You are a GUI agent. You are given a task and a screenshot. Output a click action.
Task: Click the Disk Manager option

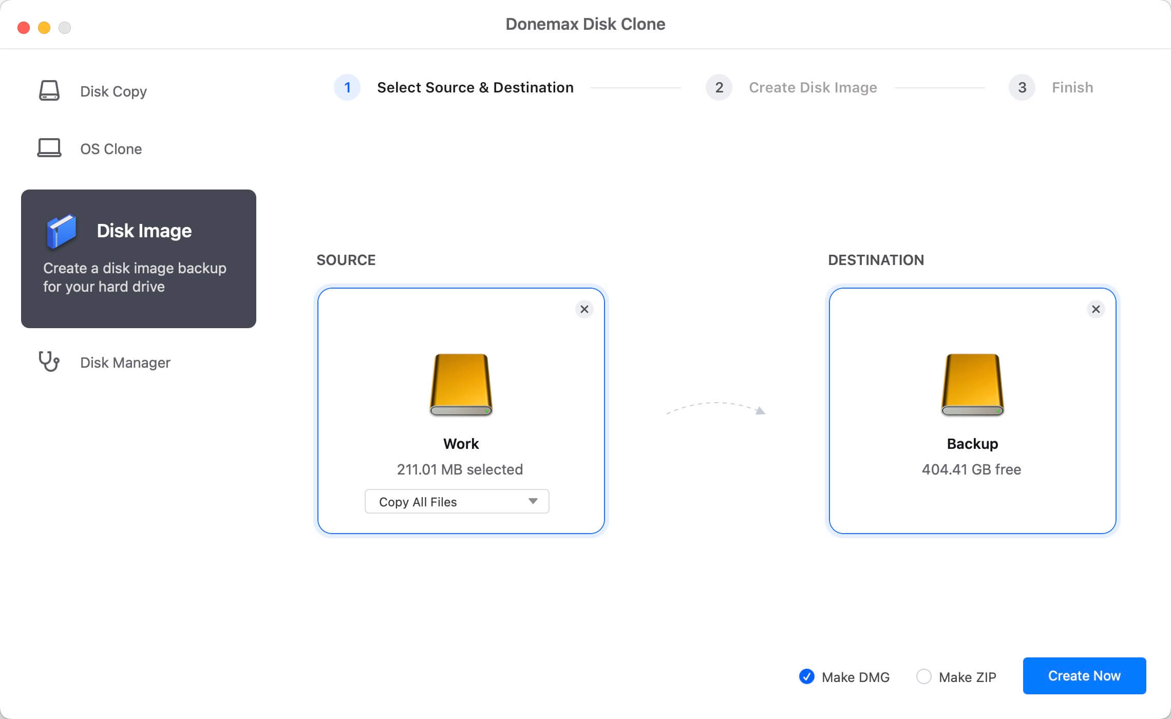point(125,362)
